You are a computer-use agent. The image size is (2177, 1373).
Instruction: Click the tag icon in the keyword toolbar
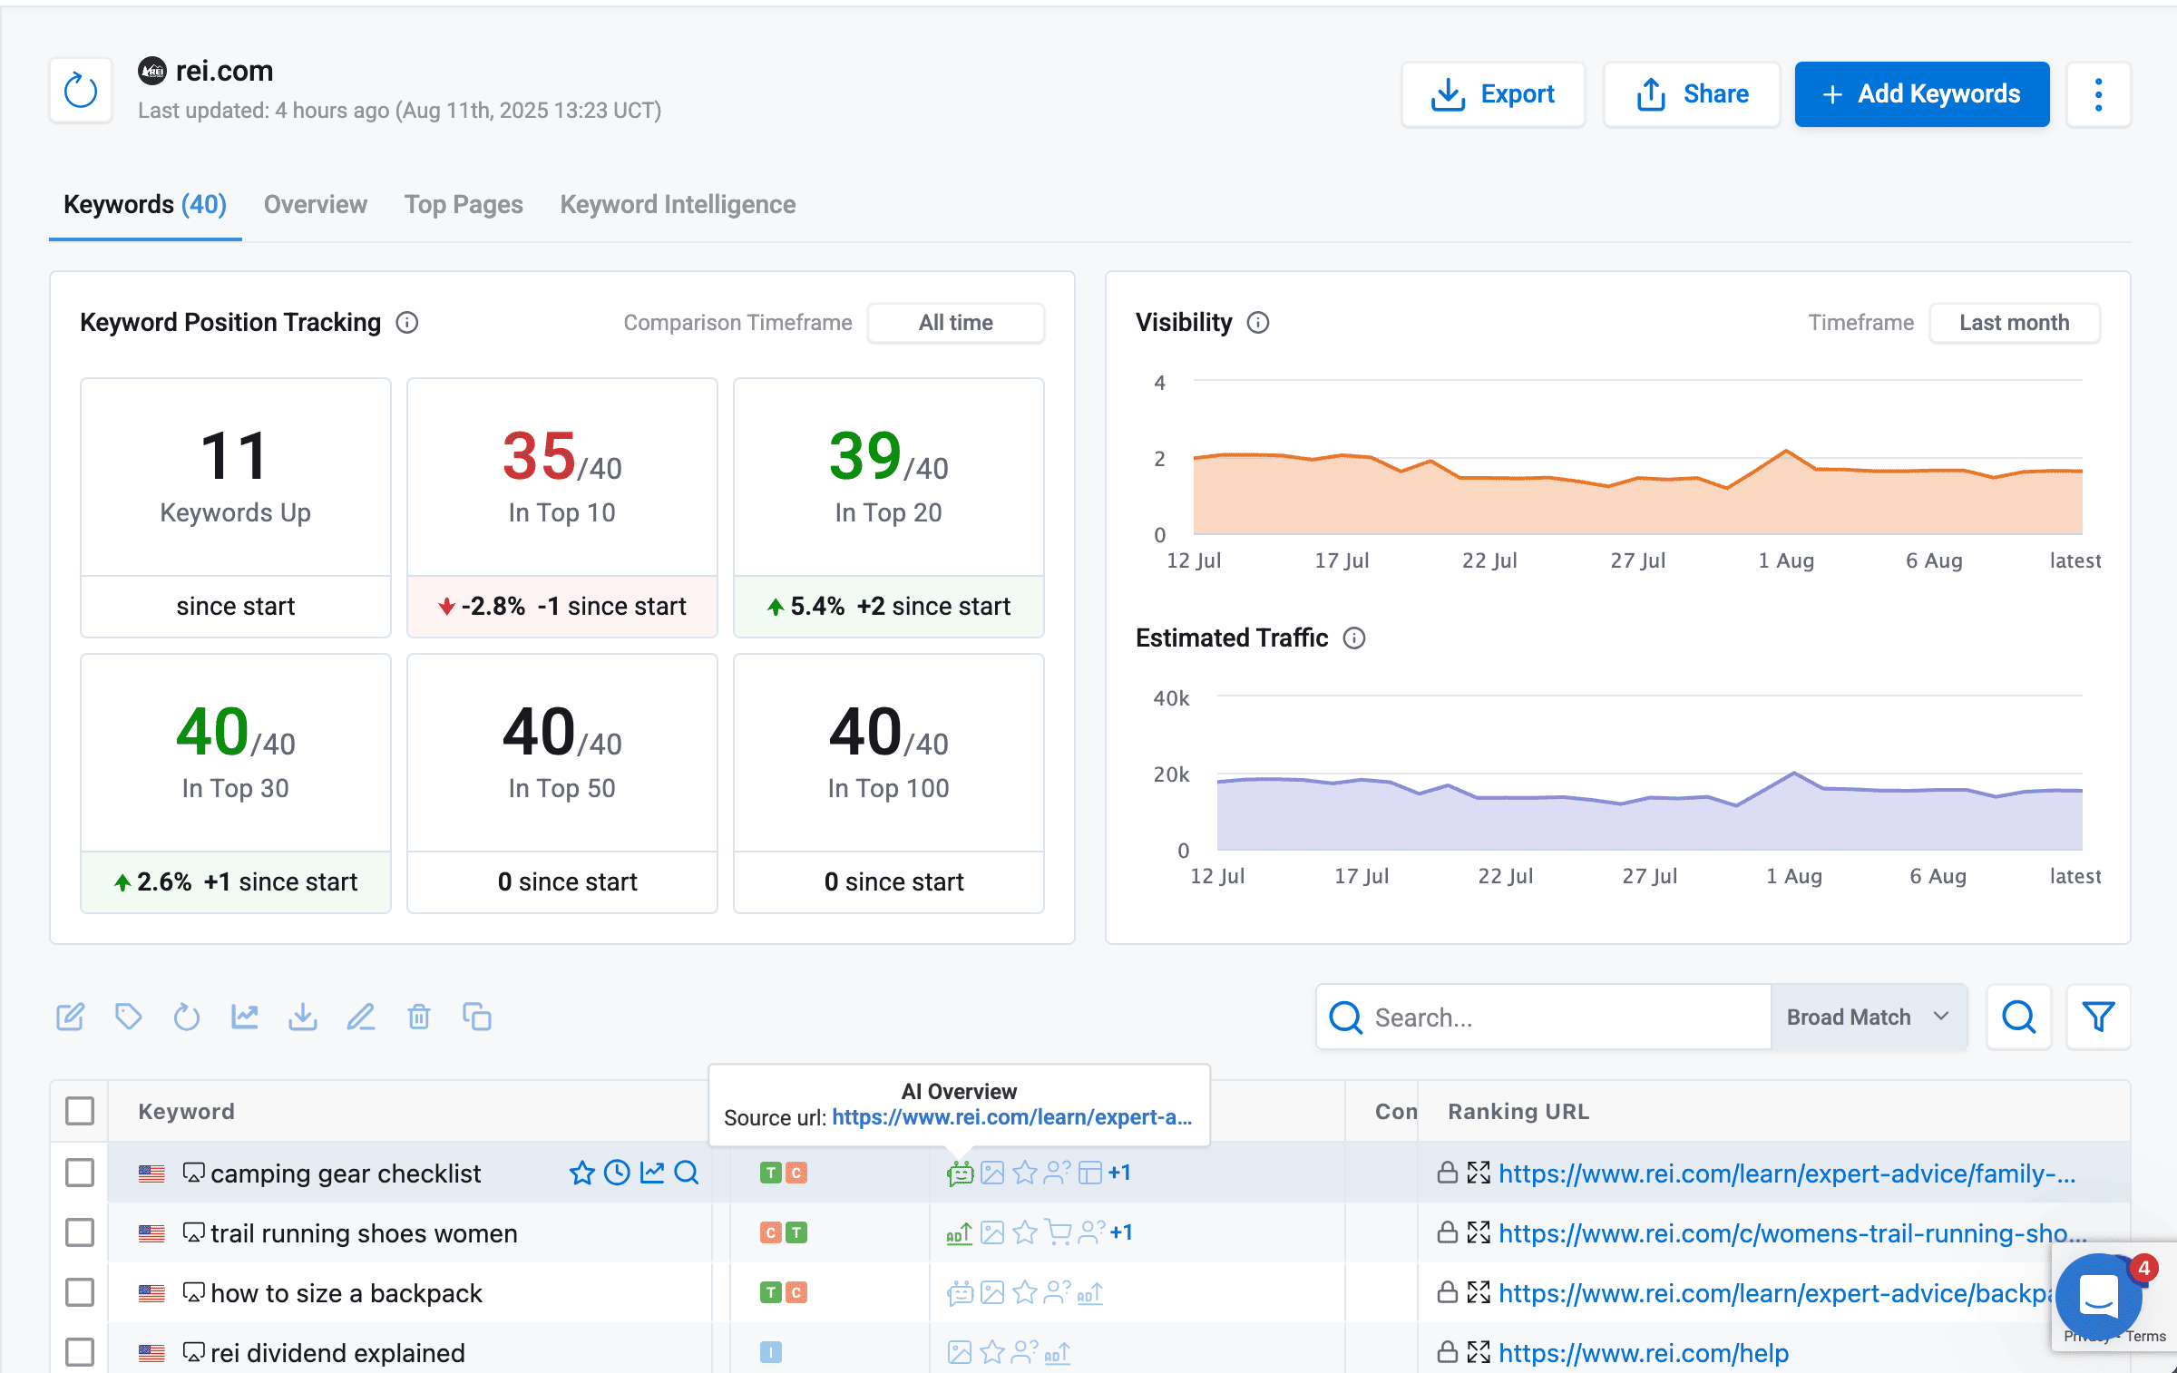click(129, 1017)
